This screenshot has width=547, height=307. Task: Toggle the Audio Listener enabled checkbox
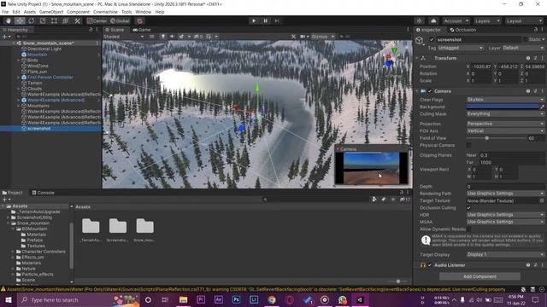pyautogui.click(x=430, y=265)
